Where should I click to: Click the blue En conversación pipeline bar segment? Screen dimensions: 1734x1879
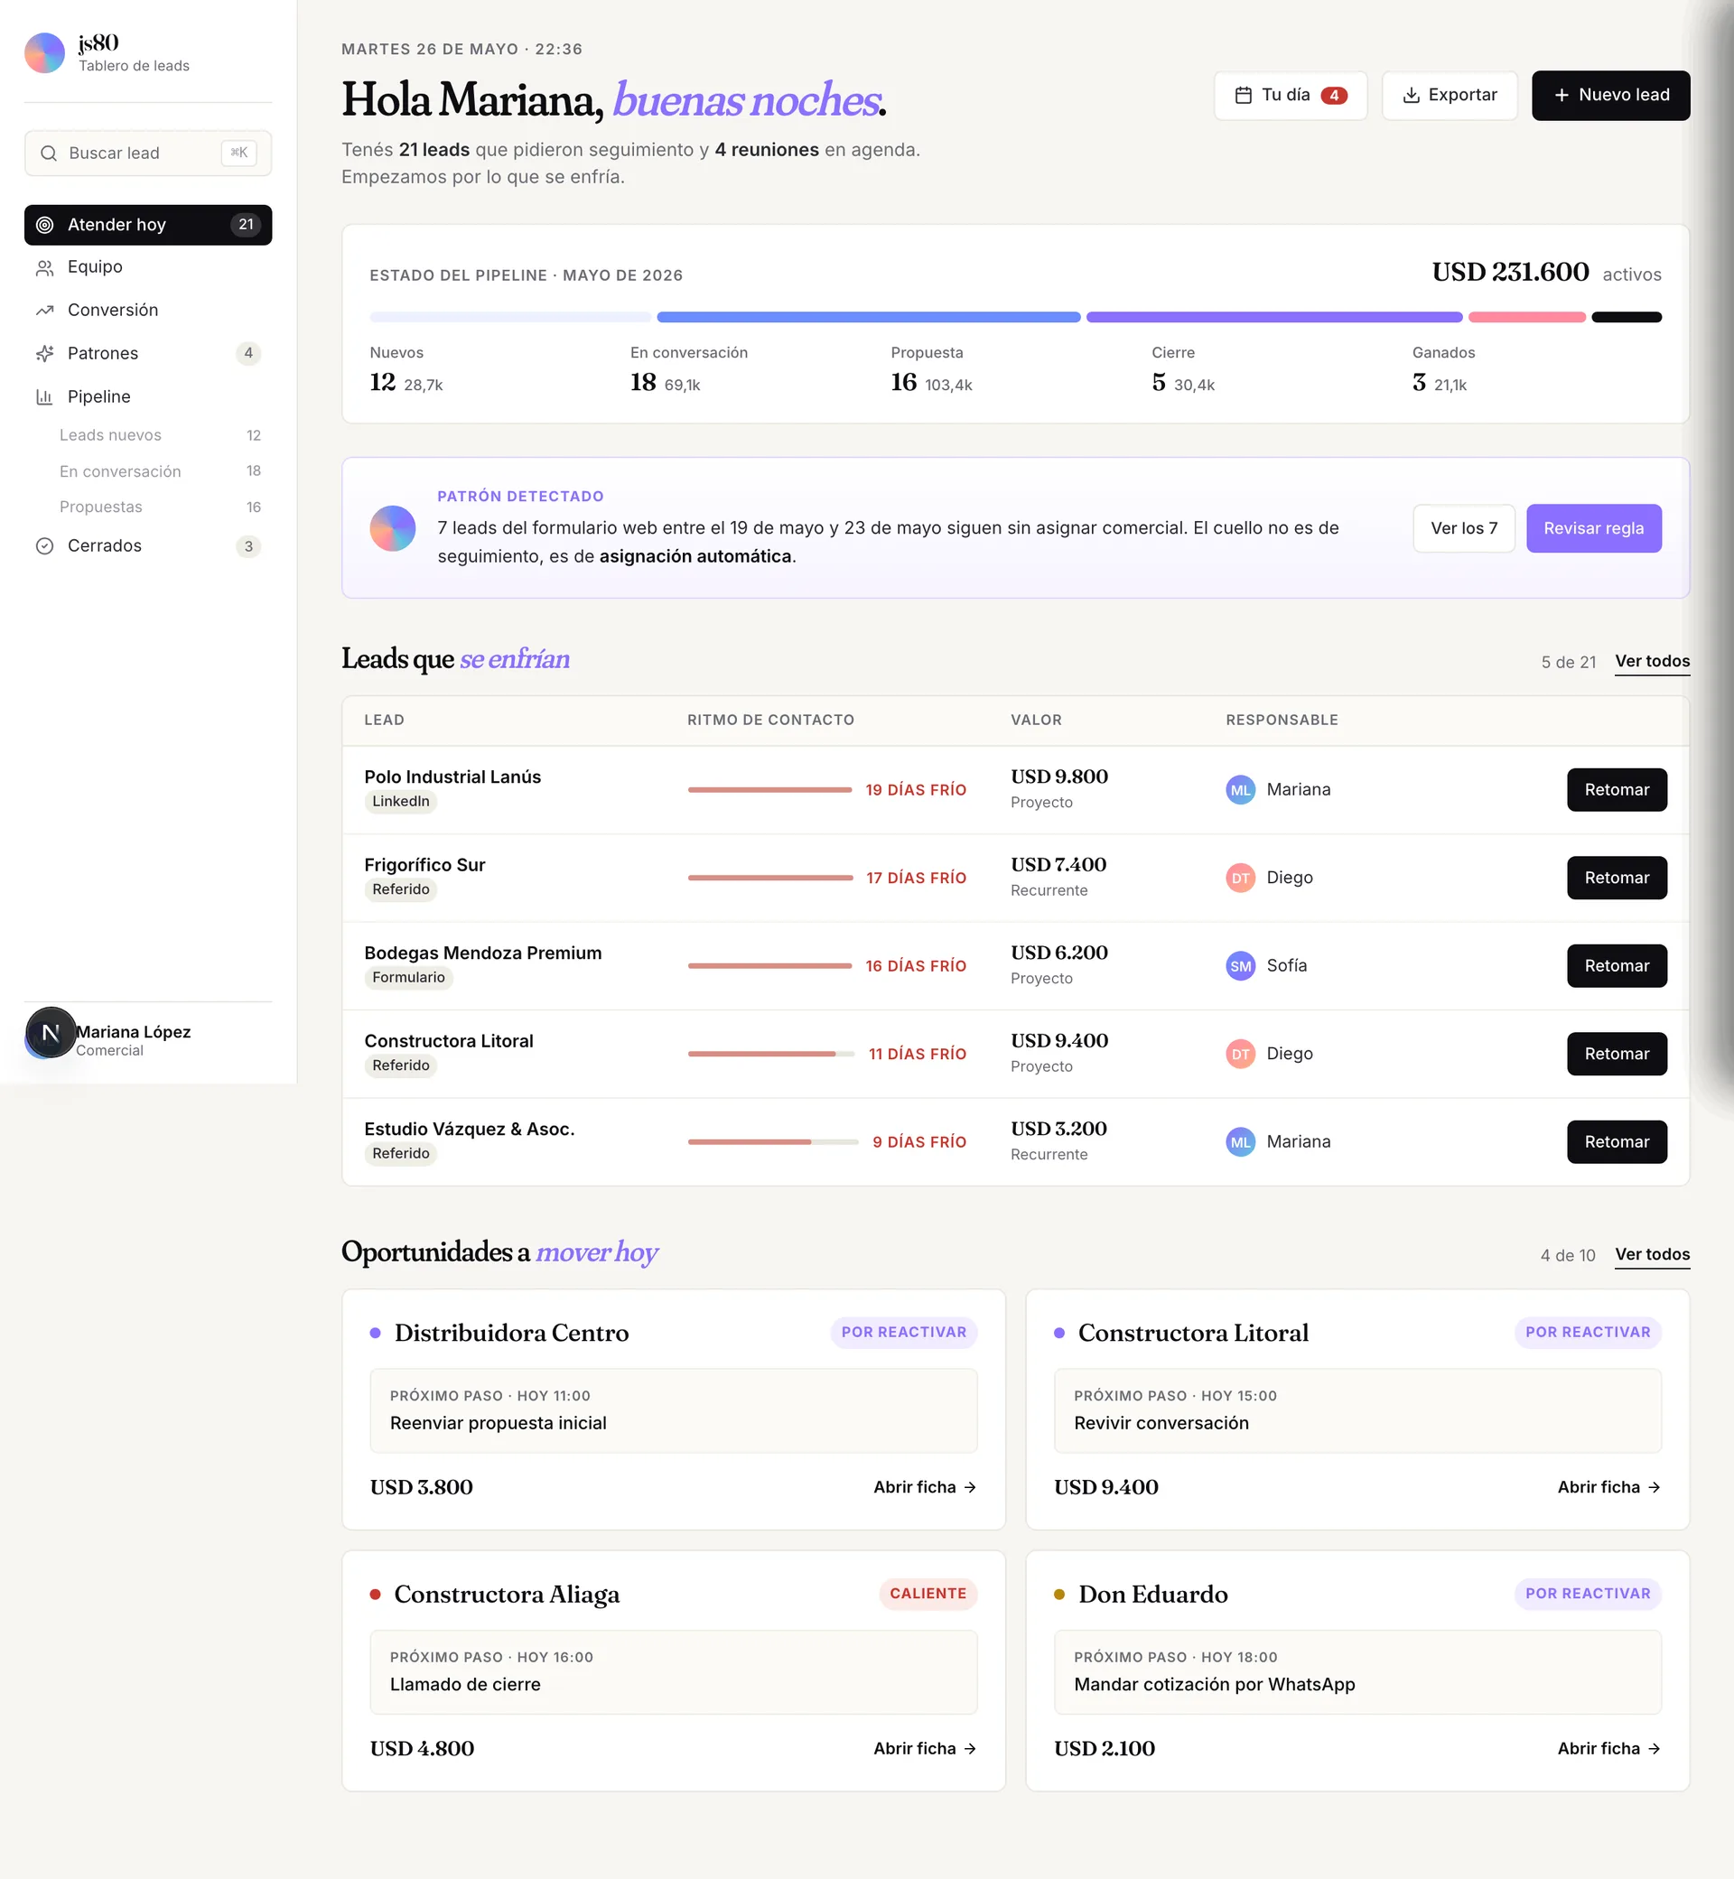coord(868,318)
